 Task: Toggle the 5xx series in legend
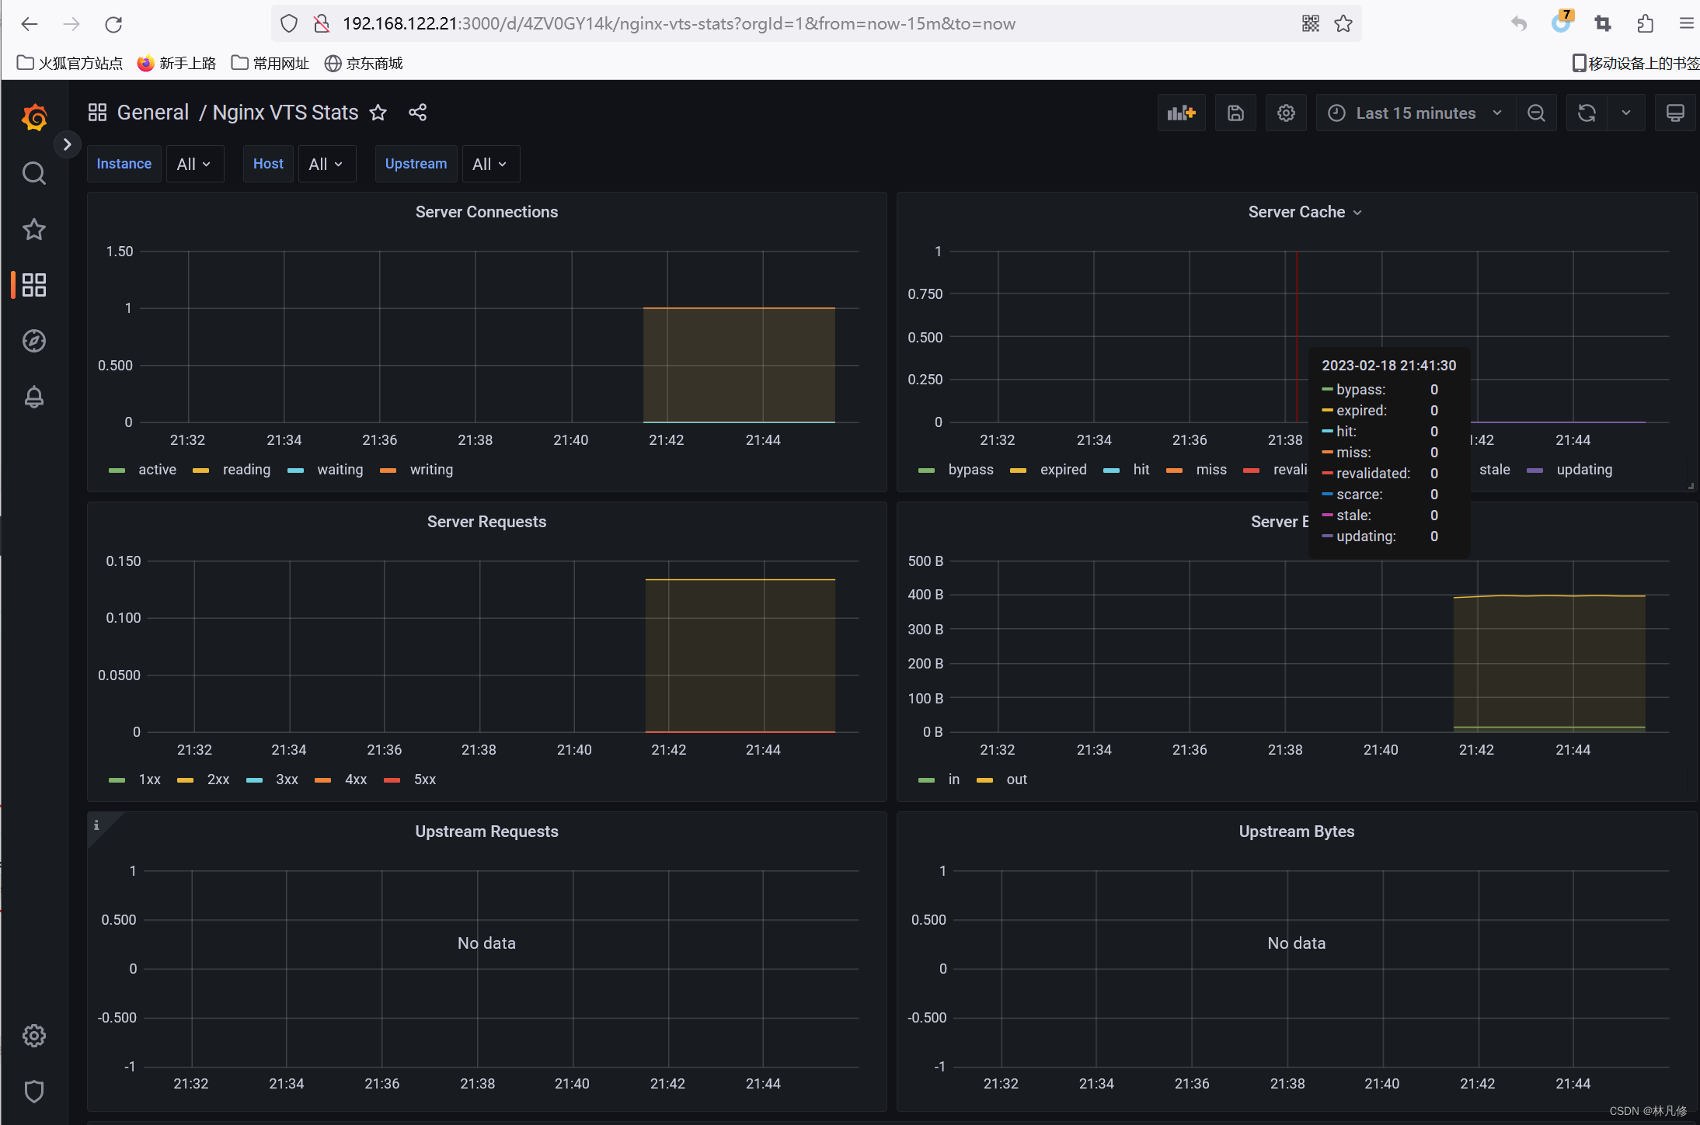pos(425,780)
